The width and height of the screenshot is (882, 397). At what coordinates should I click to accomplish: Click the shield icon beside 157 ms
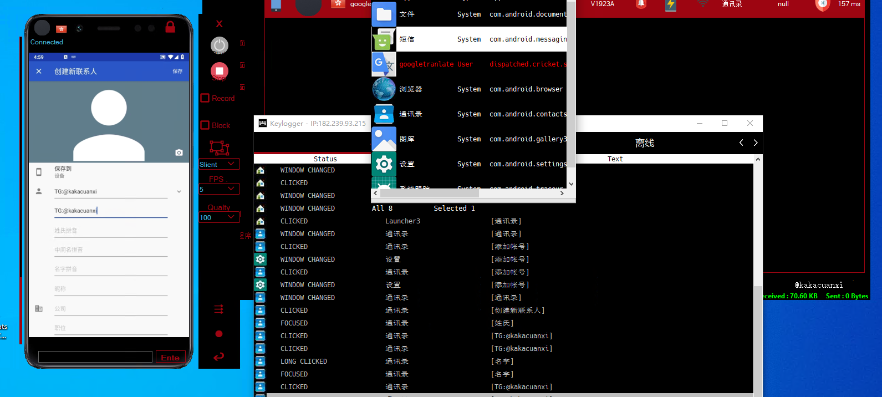click(823, 5)
